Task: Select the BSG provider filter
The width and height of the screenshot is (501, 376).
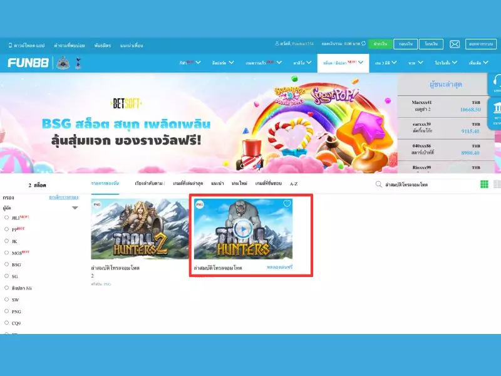Action: (x=6, y=264)
